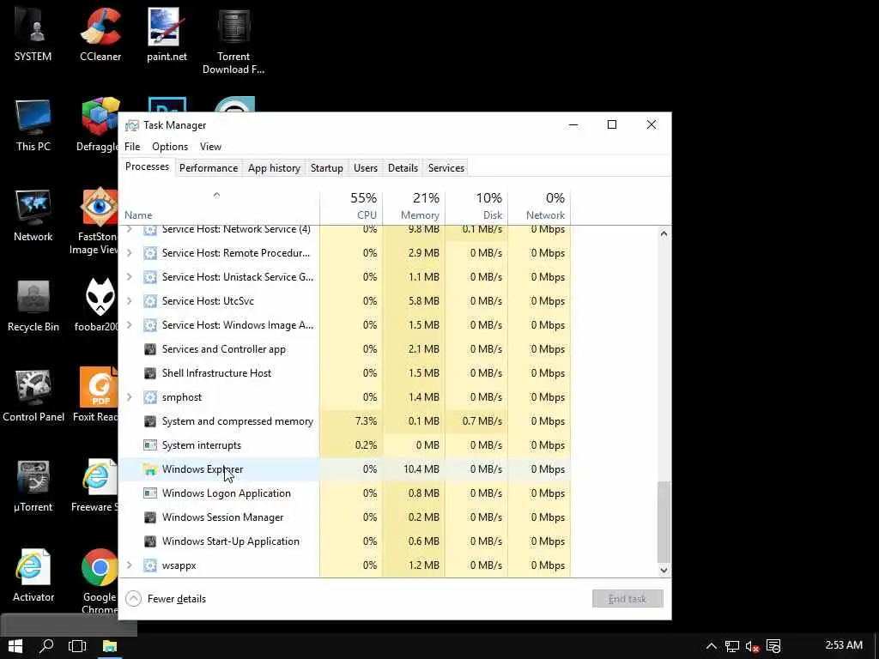Expand the wsappx process row
This screenshot has width=879, height=659.
click(x=130, y=565)
